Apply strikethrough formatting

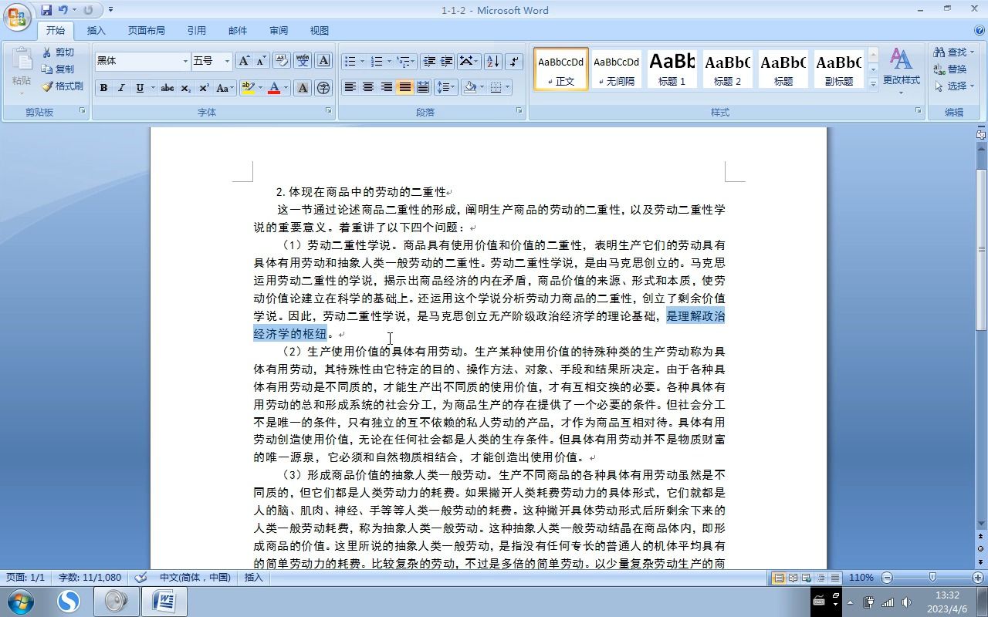click(x=167, y=88)
